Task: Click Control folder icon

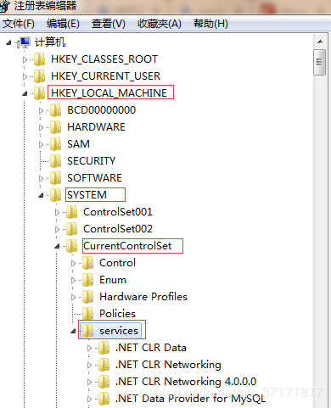Action: coord(88,263)
